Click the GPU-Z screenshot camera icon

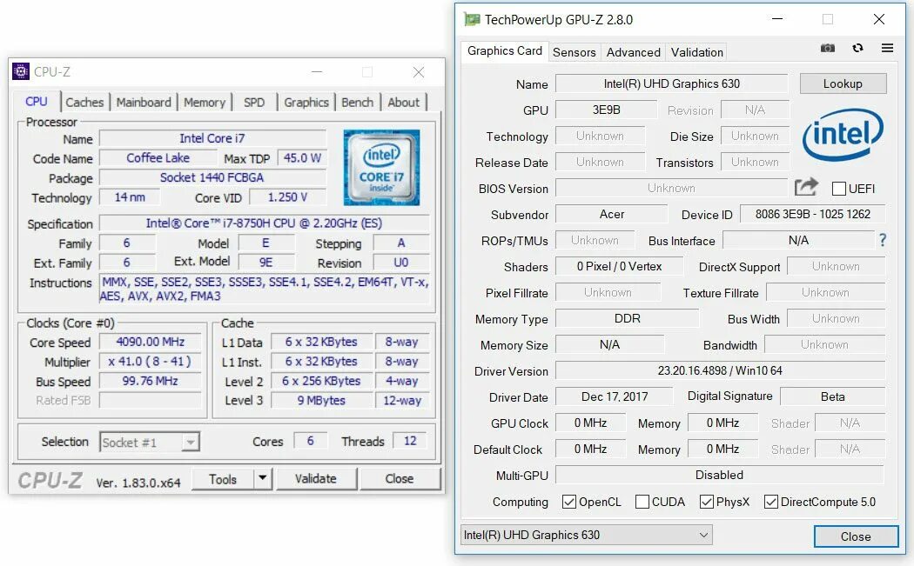tap(827, 49)
